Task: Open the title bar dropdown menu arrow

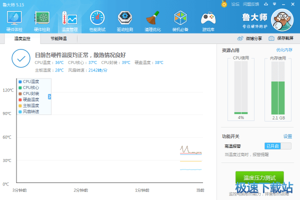Action: point(274,4)
